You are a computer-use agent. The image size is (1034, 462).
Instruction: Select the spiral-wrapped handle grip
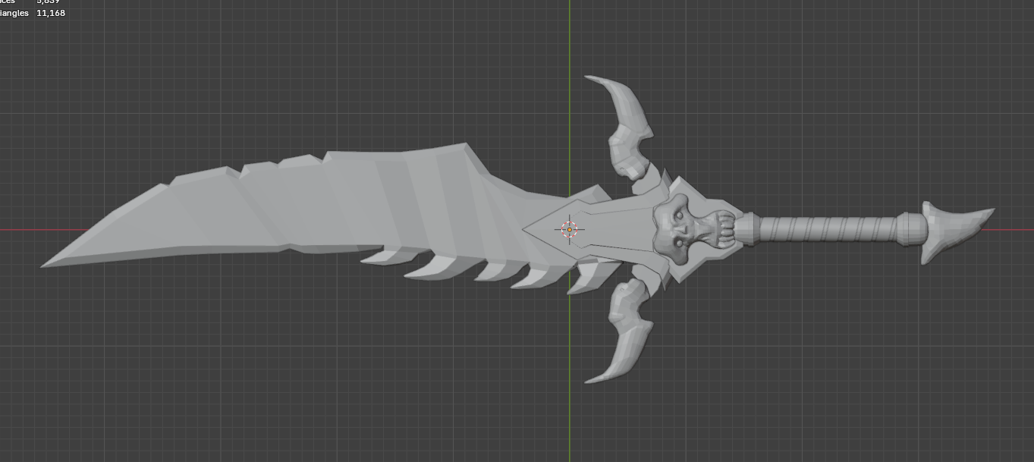tap(826, 228)
